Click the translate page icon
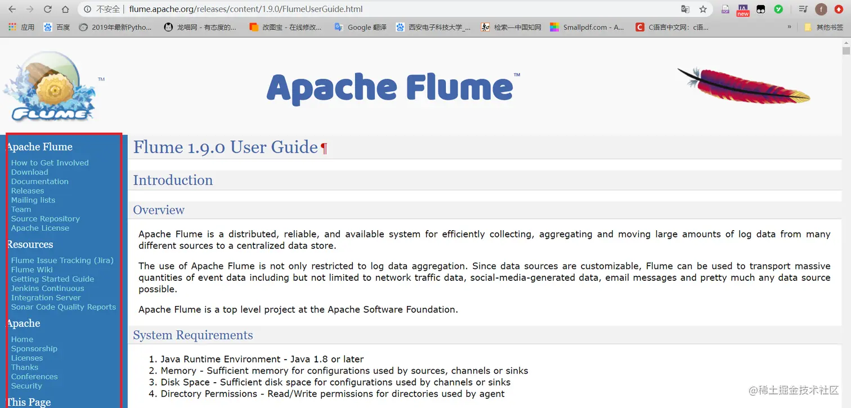 [x=685, y=9]
